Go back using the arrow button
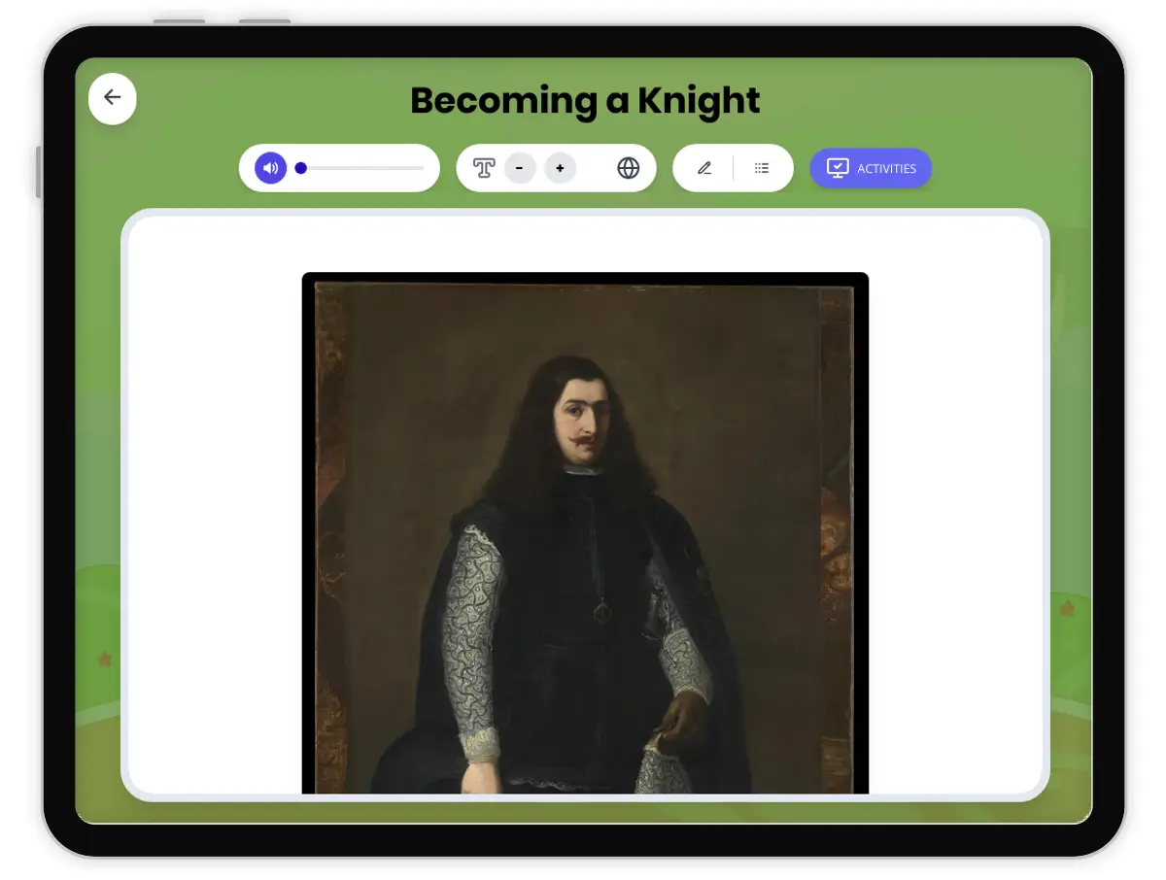Image resolution: width=1166 pixels, height=880 pixels. coord(113,98)
